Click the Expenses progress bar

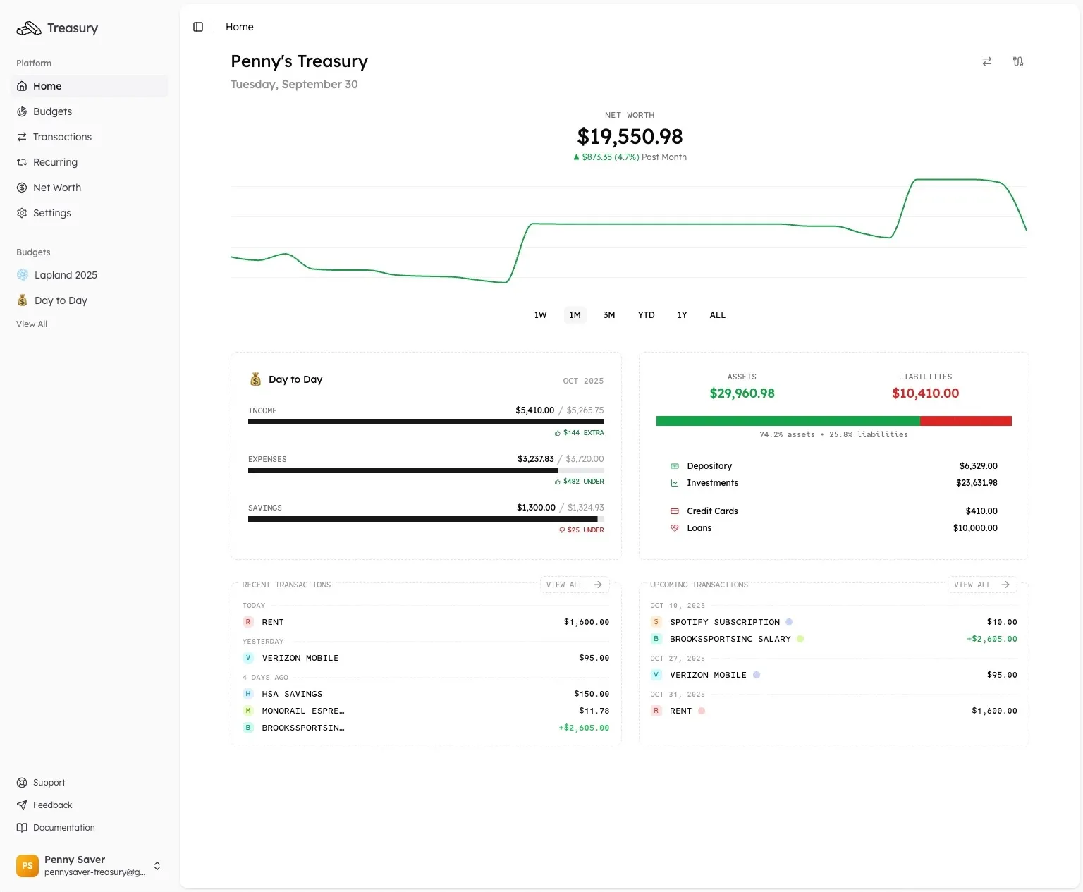426,470
